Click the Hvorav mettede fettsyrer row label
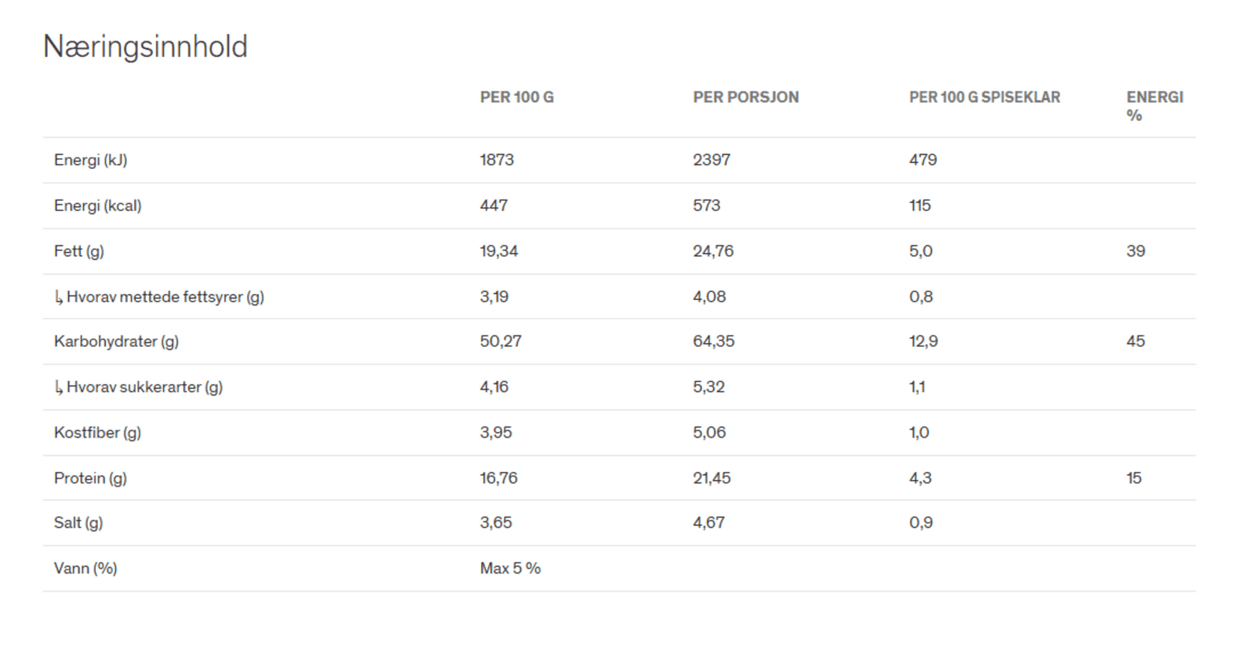Image resolution: width=1238 pixels, height=663 pixels. pyautogui.click(x=159, y=297)
